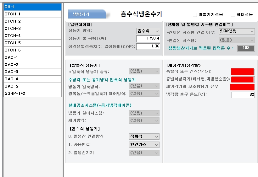Enable the 개별기기적용 checkbox
Screen dimensions: 258x177
click(195, 15)
